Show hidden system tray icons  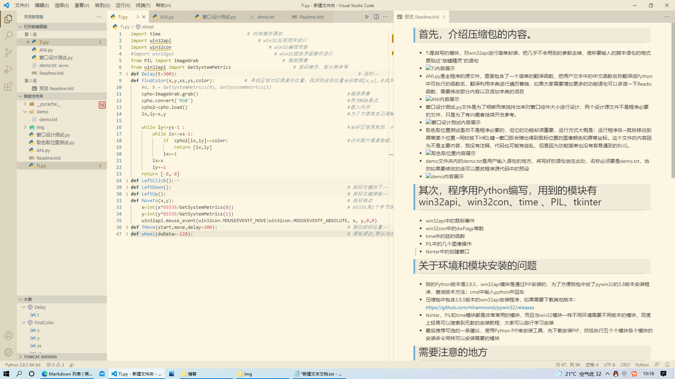[x=607, y=374]
